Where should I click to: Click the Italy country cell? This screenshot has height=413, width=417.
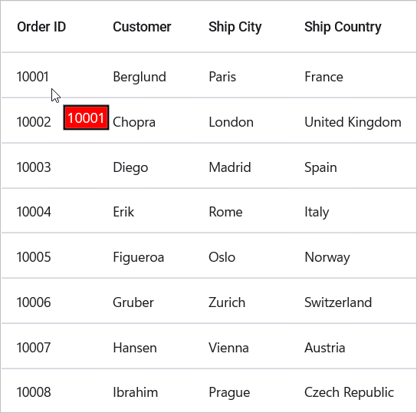point(317,213)
